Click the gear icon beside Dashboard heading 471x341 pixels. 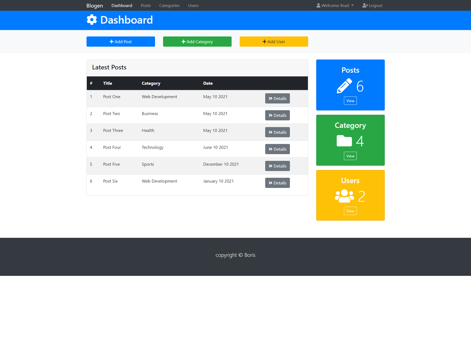coord(91,20)
